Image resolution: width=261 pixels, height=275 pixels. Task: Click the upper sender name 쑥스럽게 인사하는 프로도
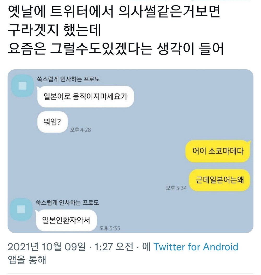click(68, 79)
